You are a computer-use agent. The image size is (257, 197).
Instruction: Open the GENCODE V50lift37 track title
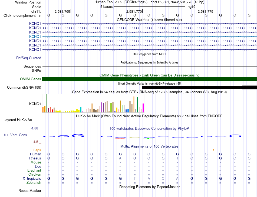(149, 20)
